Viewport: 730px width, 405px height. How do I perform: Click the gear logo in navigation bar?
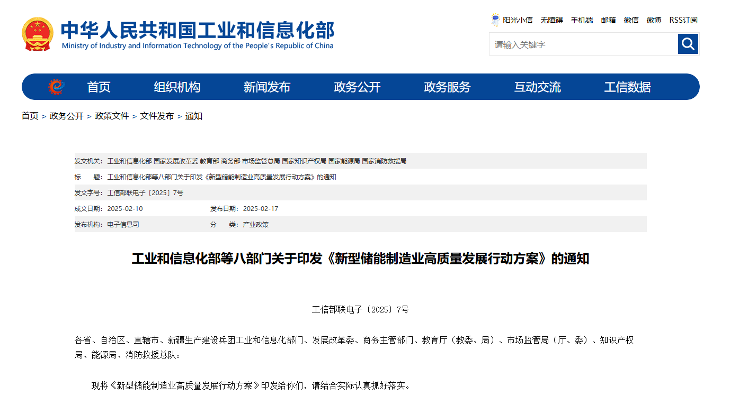[x=56, y=87]
